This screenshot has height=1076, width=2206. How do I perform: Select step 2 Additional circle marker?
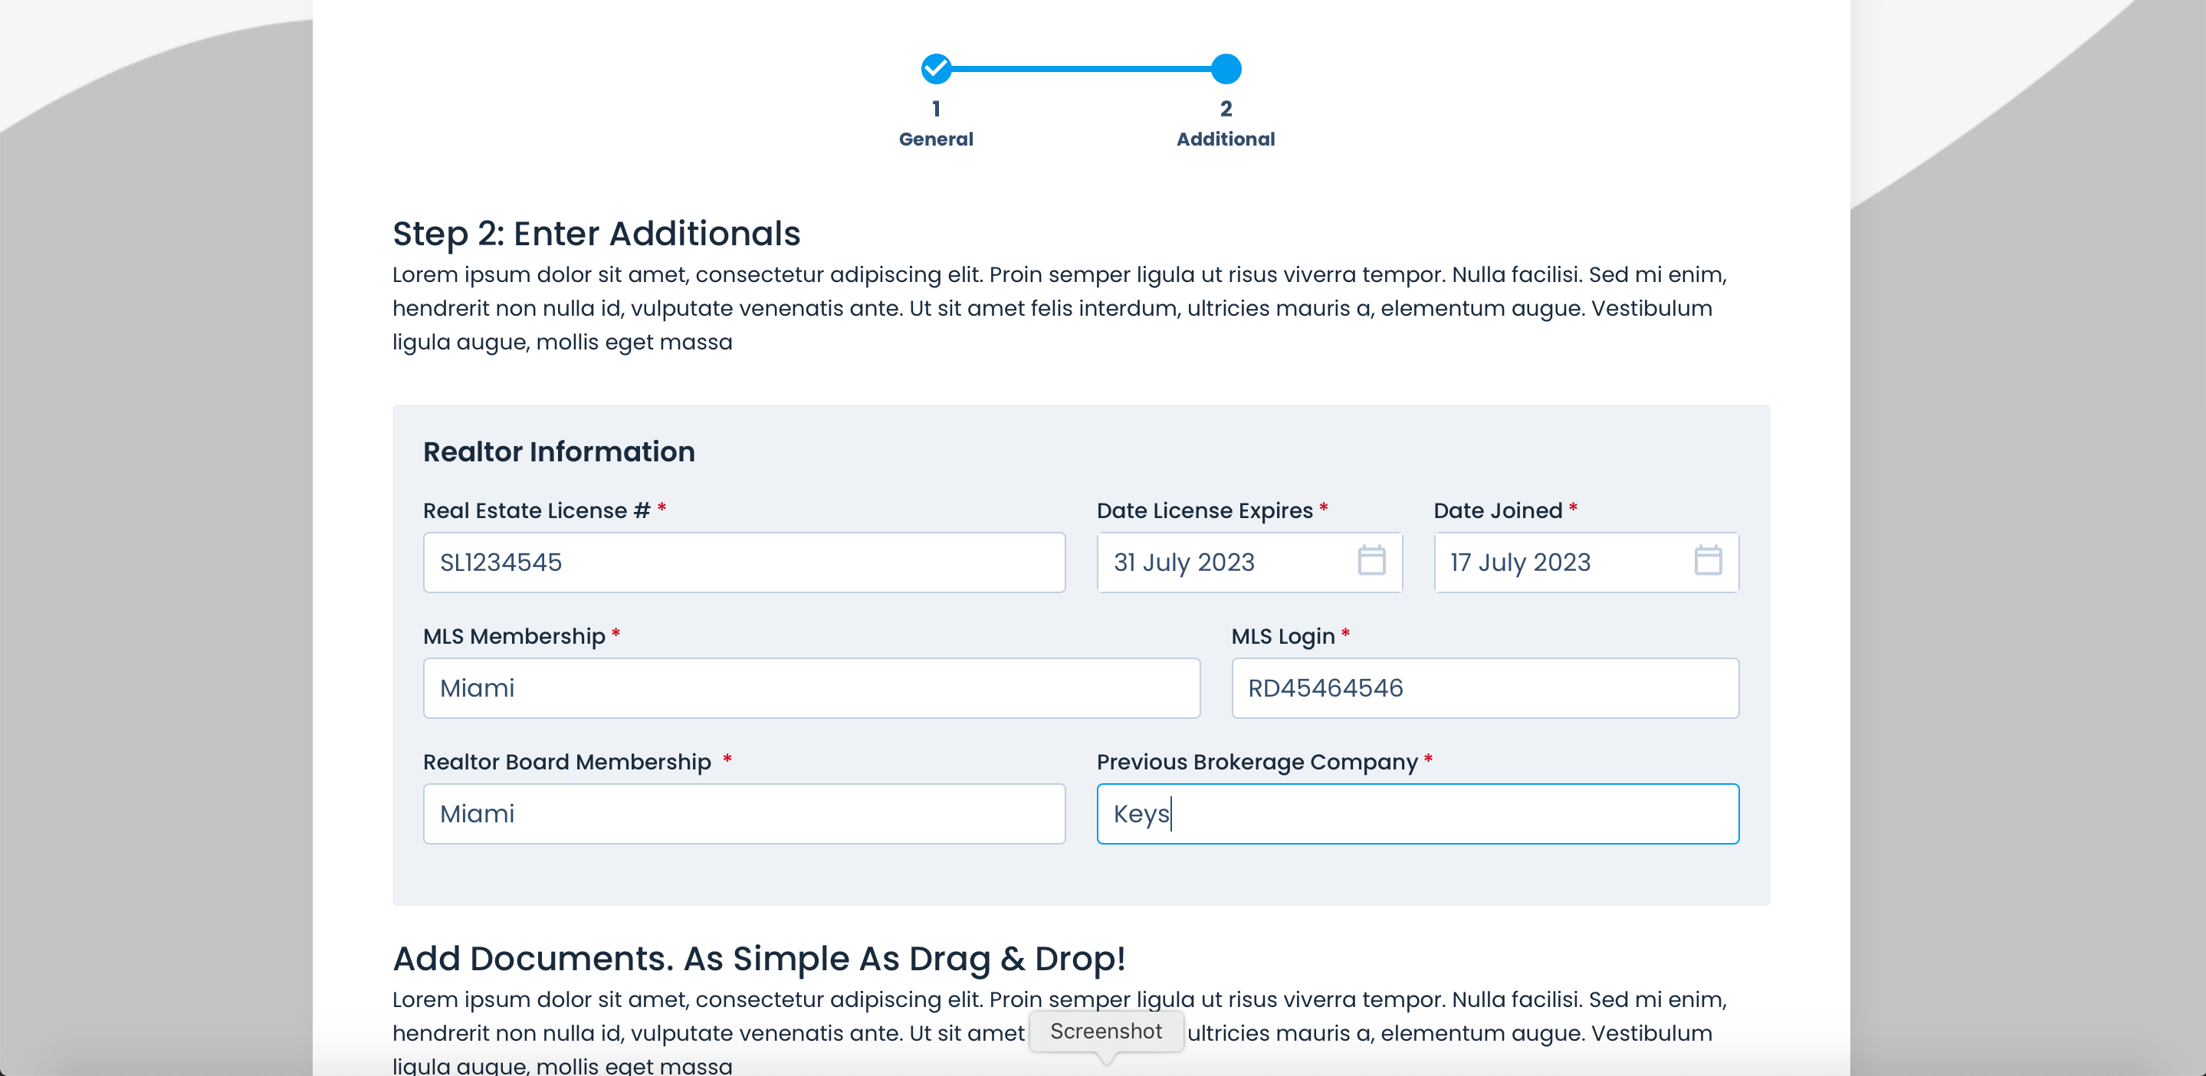tap(1226, 68)
